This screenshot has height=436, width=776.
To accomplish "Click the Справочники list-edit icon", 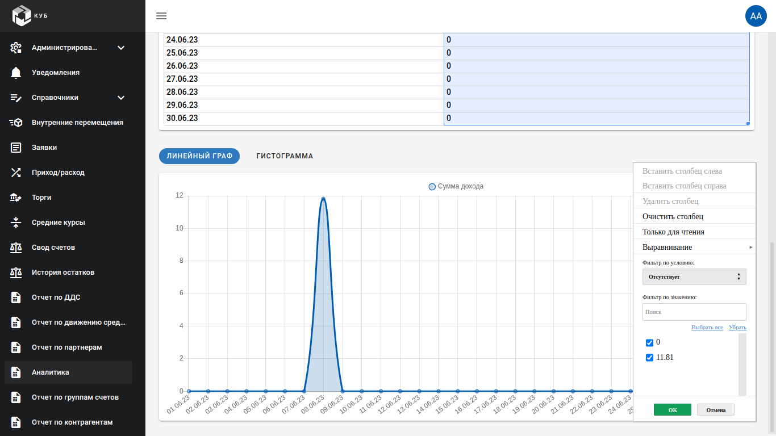I will coord(16,98).
